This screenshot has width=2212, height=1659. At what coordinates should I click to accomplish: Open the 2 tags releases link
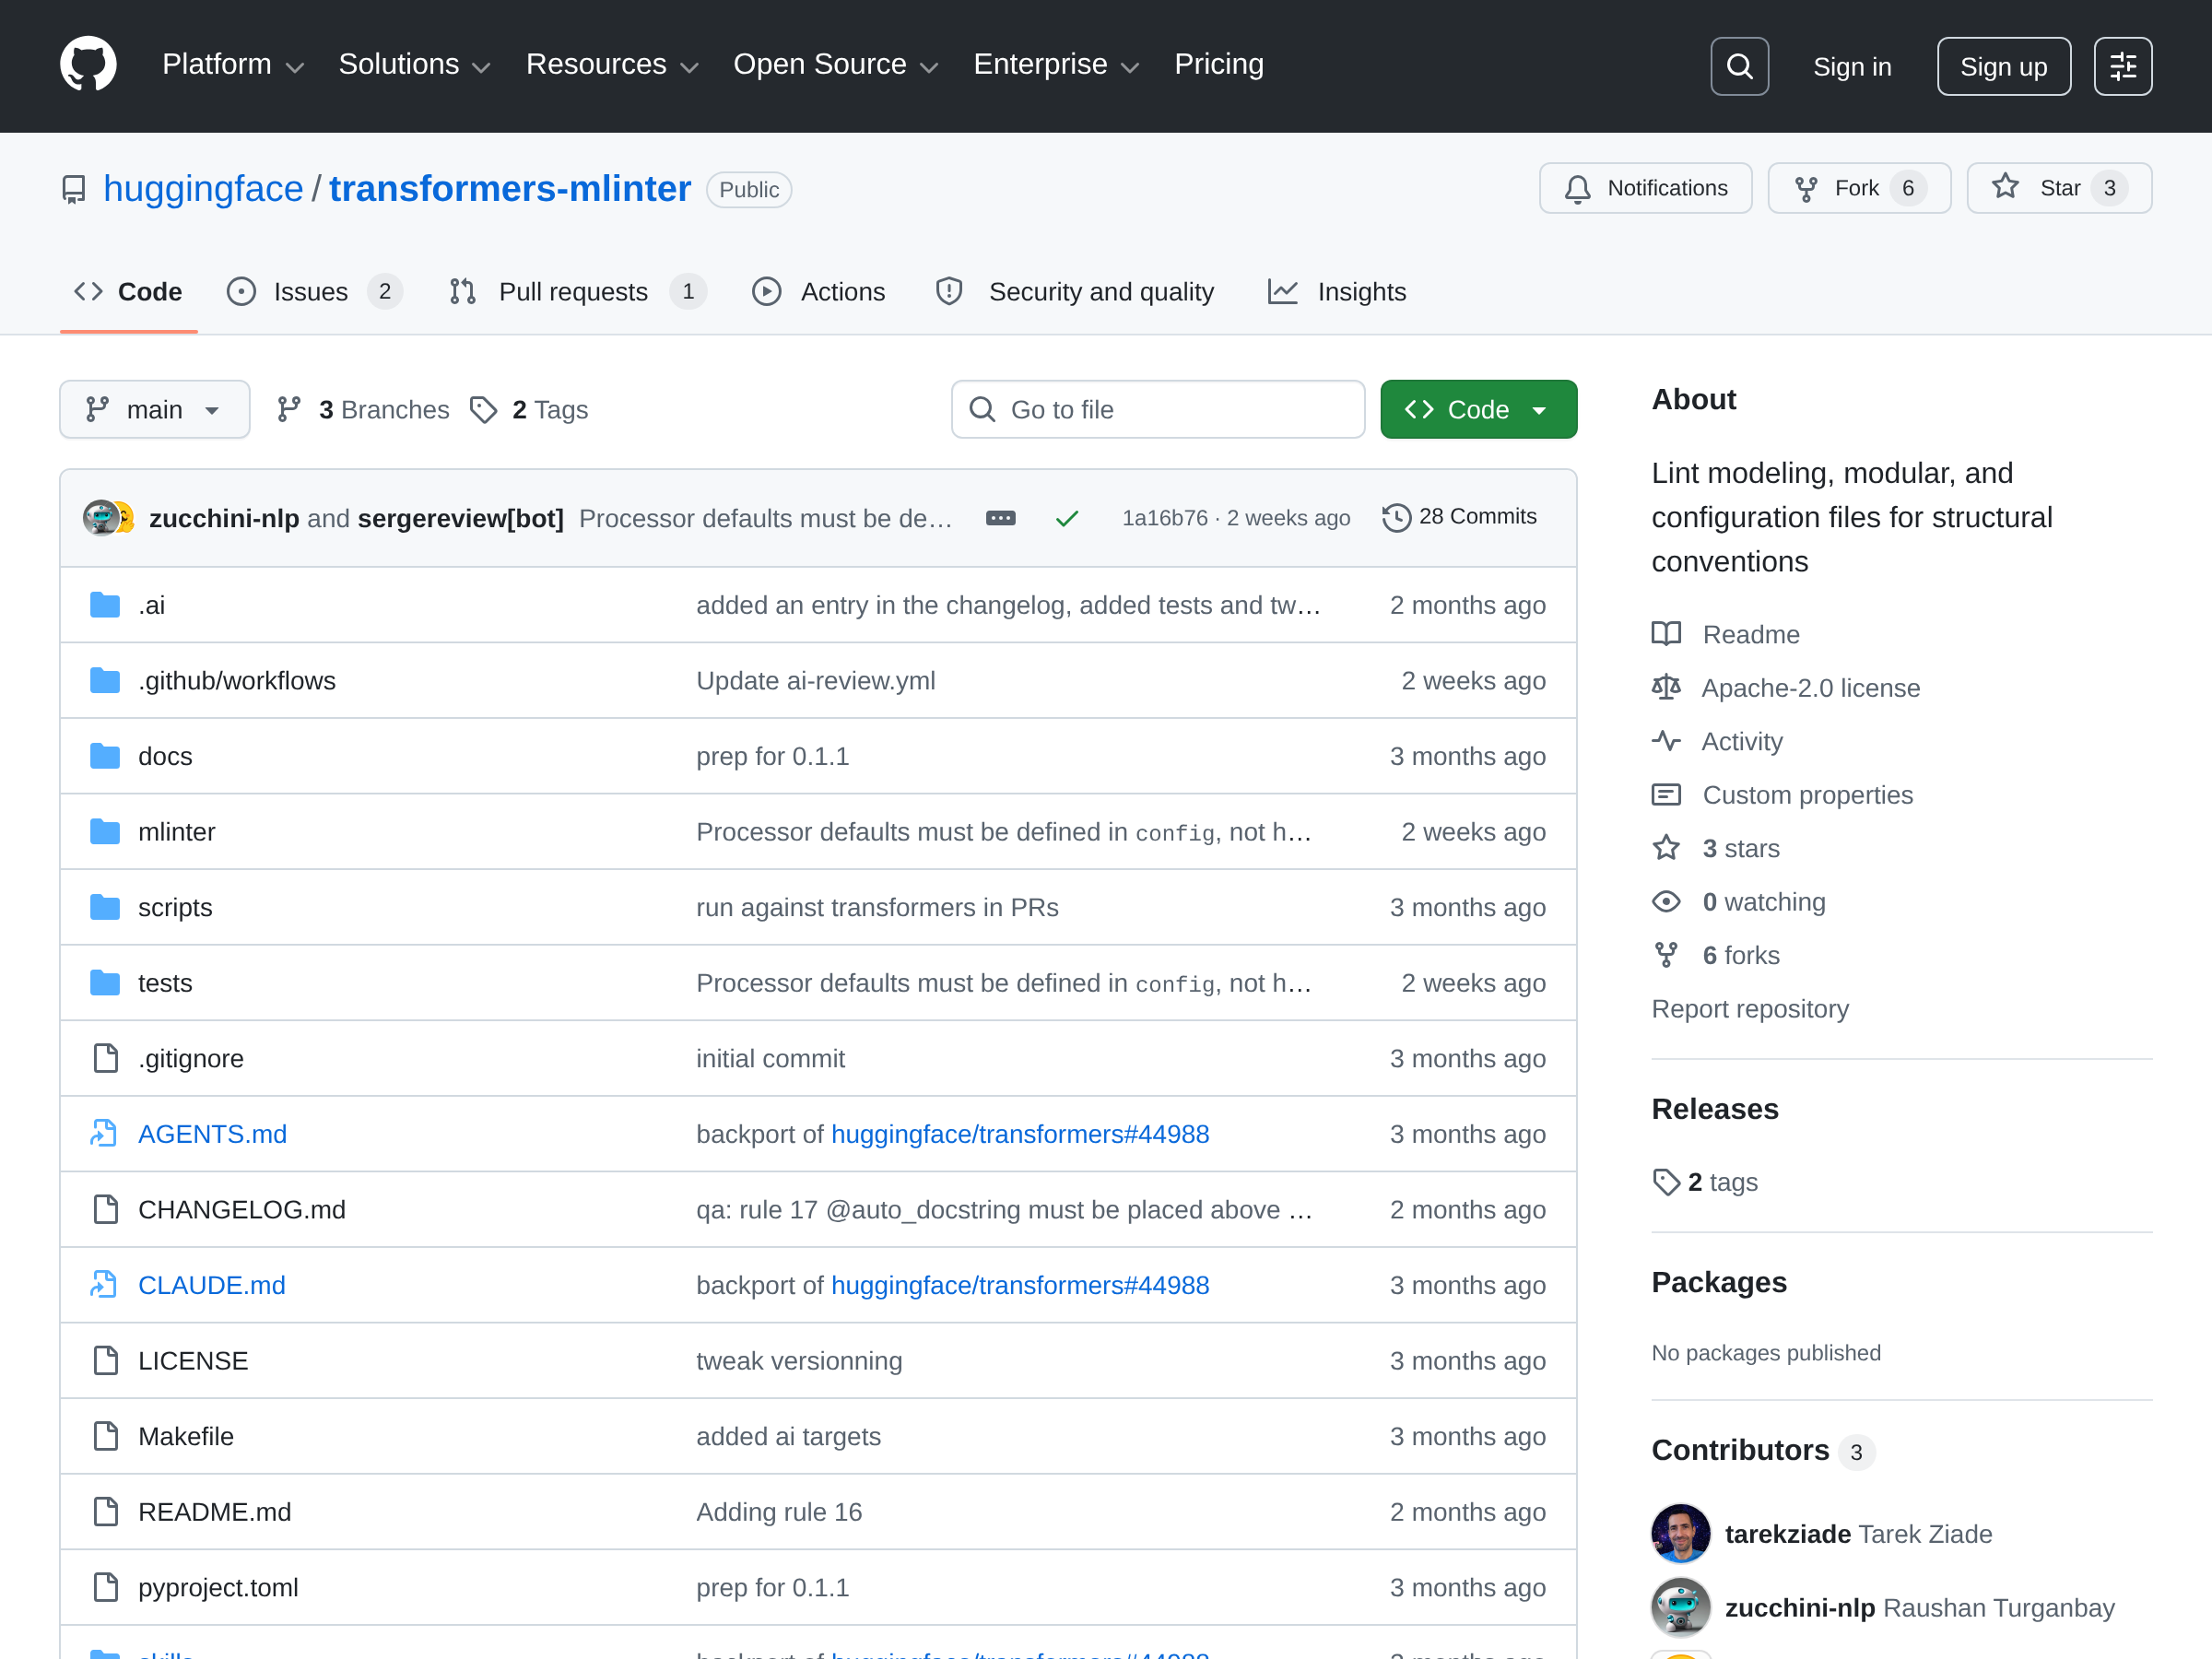coord(1705,1182)
